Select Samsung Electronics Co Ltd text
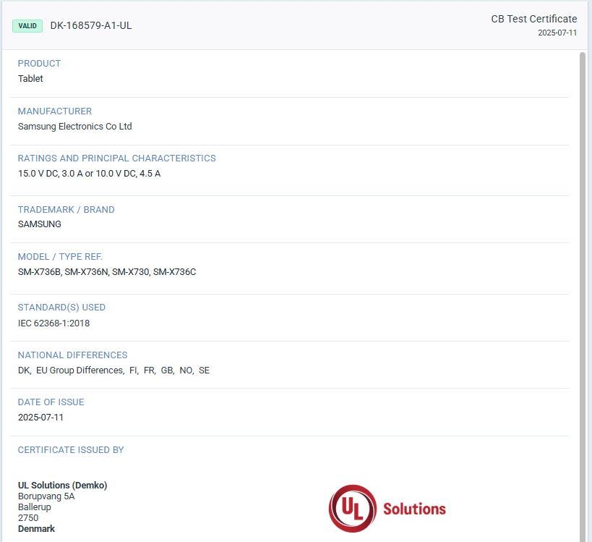Viewport: 592px width, 542px height. point(74,127)
